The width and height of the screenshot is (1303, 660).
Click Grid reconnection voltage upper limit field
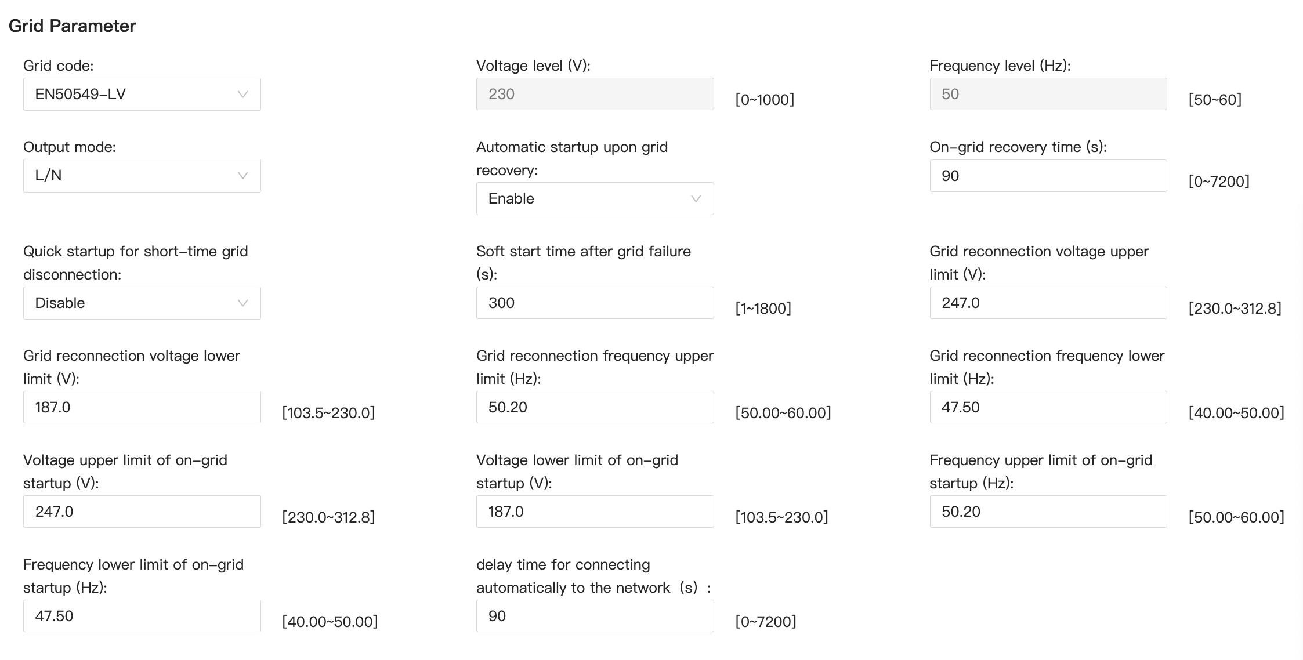pyautogui.click(x=1048, y=303)
